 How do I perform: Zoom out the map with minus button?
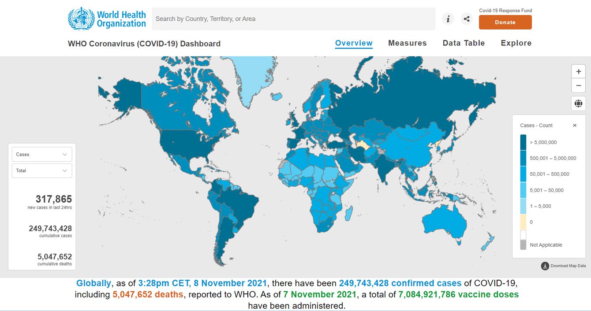click(578, 85)
